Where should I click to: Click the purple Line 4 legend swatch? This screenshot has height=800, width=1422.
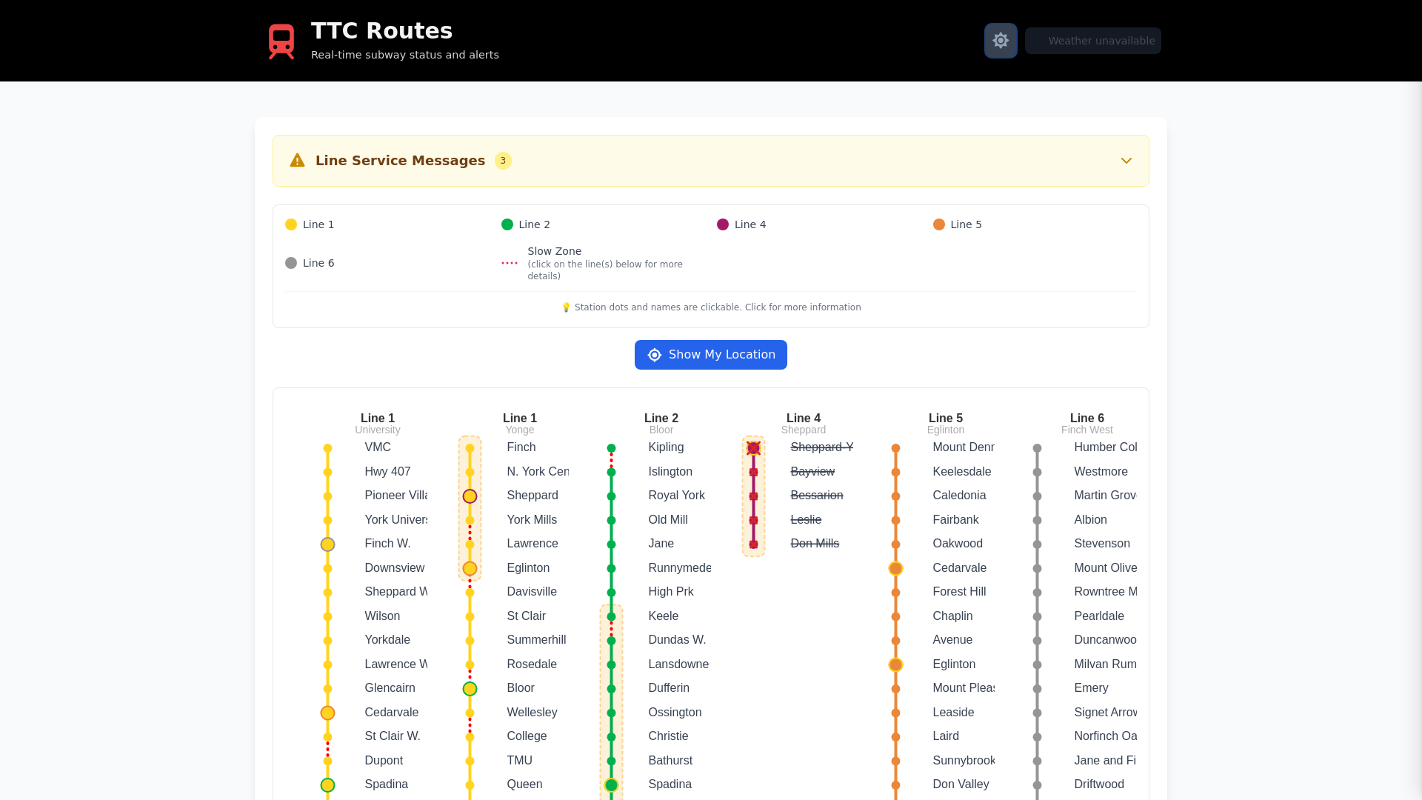click(723, 224)
